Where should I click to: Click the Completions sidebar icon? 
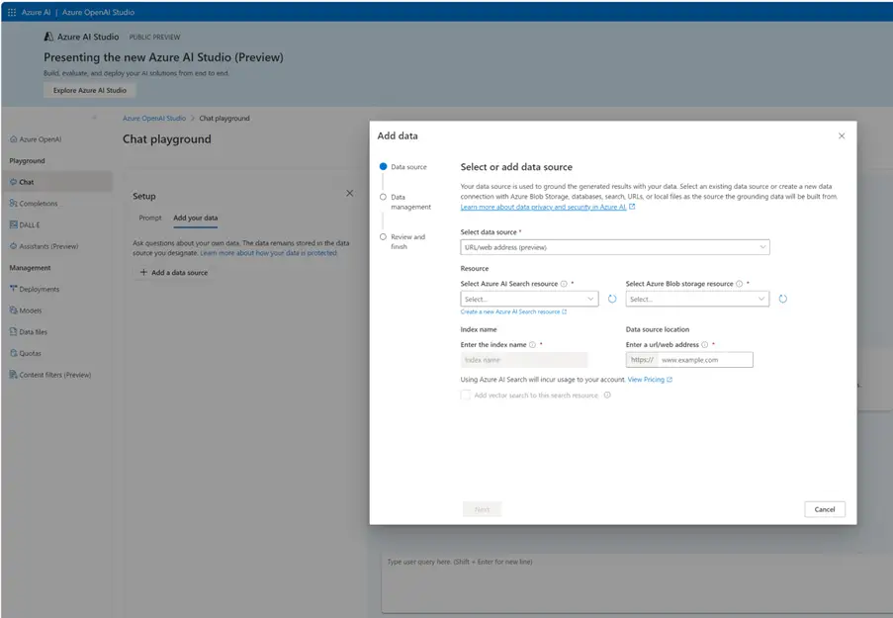[x=14, y=204]
